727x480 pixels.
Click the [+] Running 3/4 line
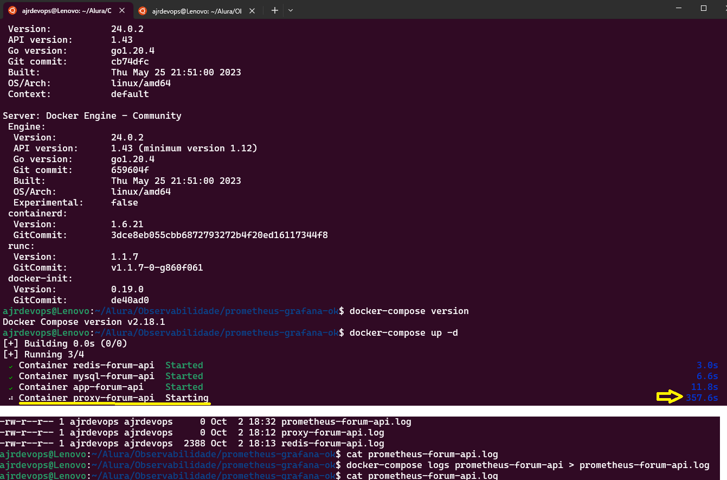tap(43, 354)
